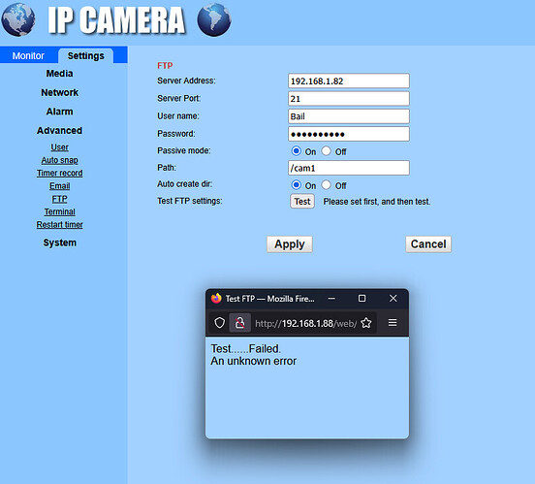
Task: Click the Cancel button
Action: tap(428, 244)
